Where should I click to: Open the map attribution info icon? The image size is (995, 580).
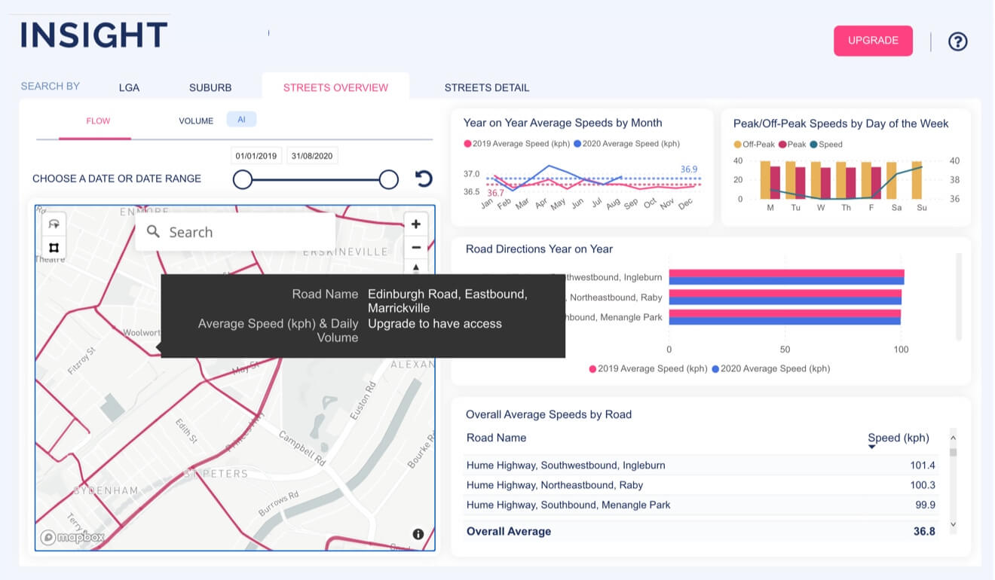coord(418,534)
